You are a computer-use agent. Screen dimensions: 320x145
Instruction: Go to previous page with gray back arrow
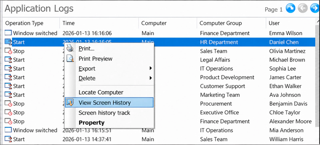tap(302, 8)
